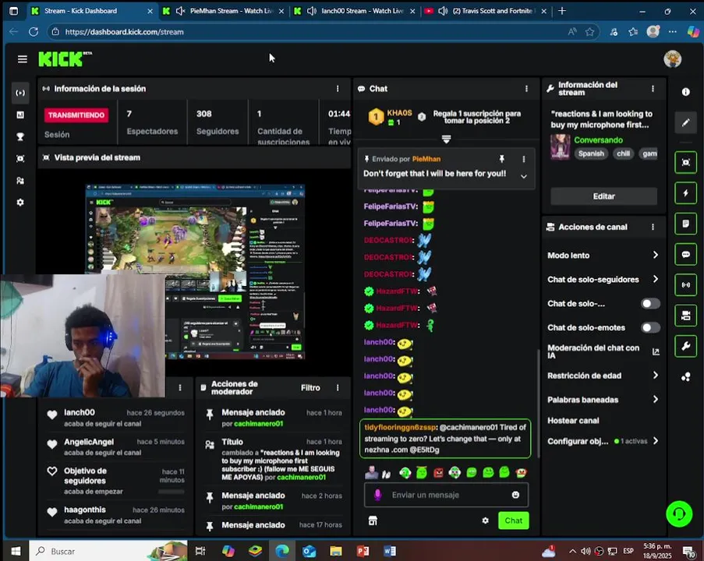Click Hostear canal option
The height and width of the screenshot is (561, 704).
pyautogui.click(x=573, y=421)
